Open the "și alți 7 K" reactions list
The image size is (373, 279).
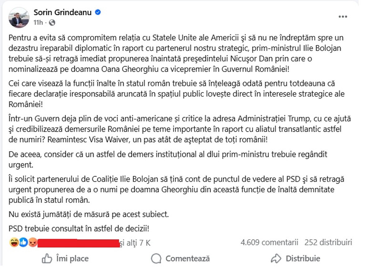click(x=136, y=243)
